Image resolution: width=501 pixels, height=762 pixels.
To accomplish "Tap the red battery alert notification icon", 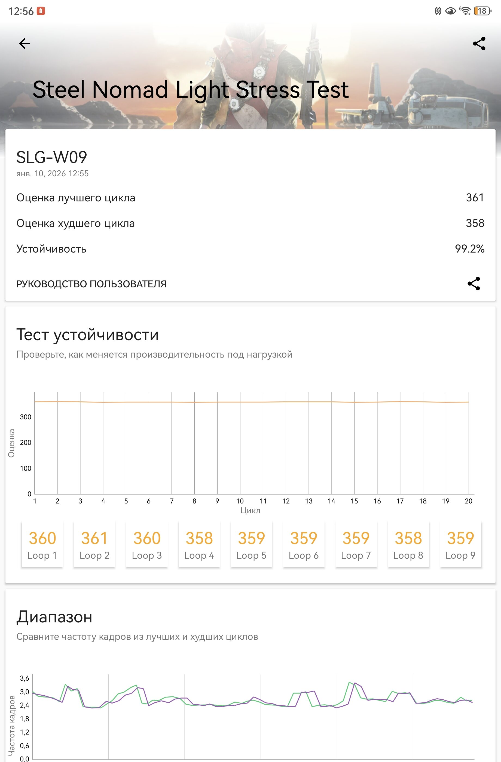I will click(x=41, y=11).
